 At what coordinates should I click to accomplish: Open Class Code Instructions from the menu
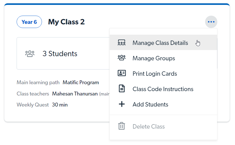click(163, 89)
